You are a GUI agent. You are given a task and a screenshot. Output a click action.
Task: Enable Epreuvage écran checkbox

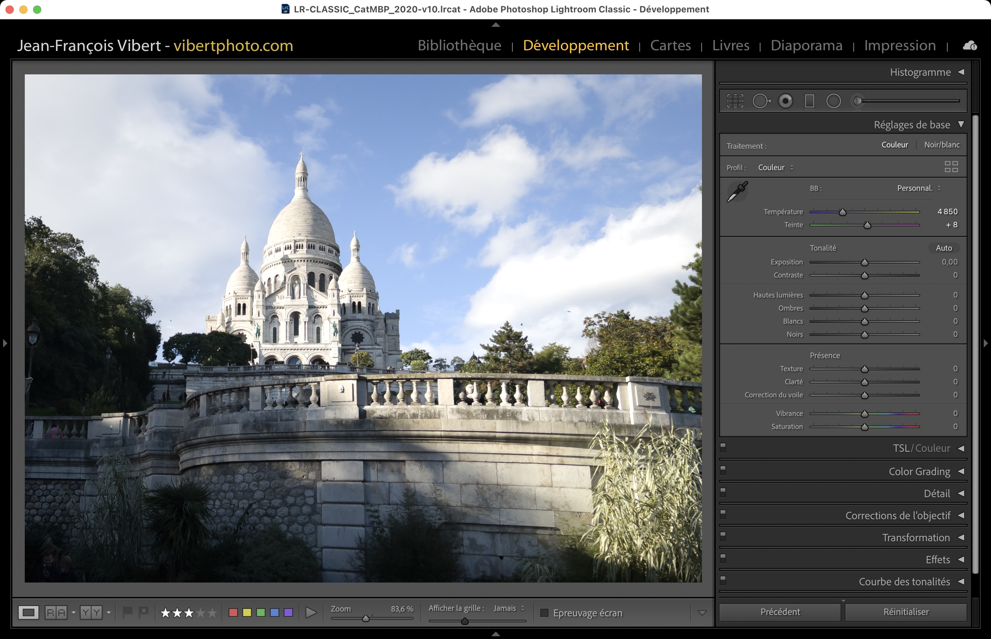pyautogui.click(x=544, y=613)
